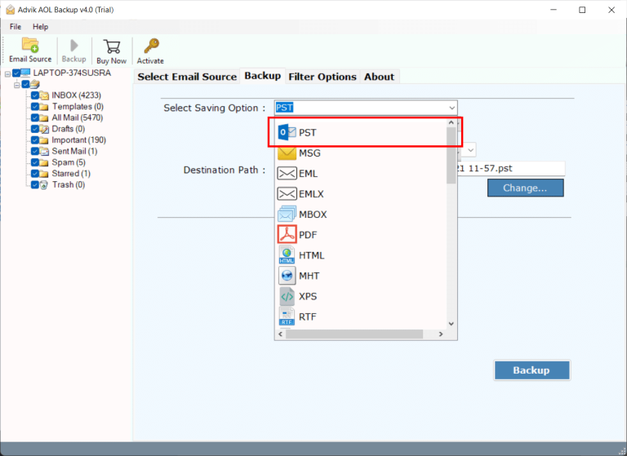Uncheck the Trash (0) checkbox

pyautogui.click(x=35, y=185)
